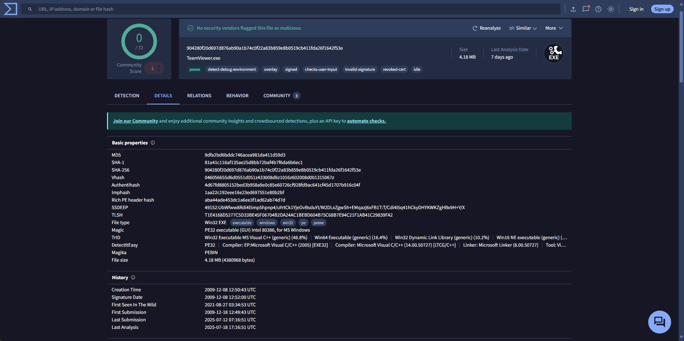Click the green no-detections checkmark icon
This screenshot has height=341, width=684.
tap(190, 28)
